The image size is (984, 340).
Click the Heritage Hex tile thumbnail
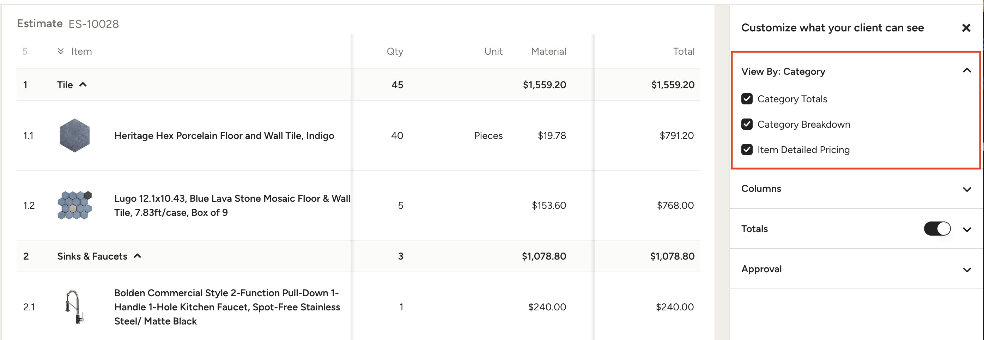click(x=74, y=135)
